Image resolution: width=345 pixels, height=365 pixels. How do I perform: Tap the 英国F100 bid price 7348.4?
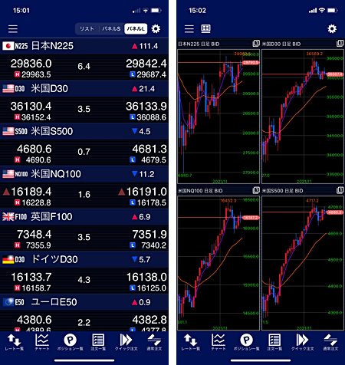point(34,235)
